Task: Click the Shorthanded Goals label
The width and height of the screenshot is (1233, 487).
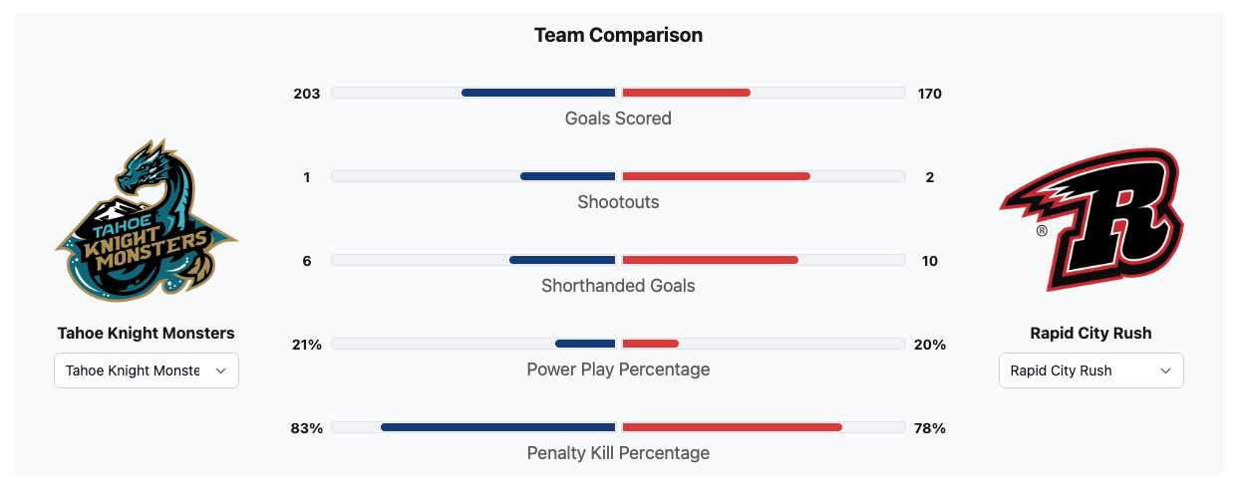Action: coord(618,286)
